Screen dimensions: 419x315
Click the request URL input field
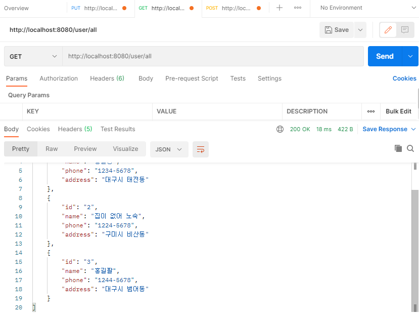[213, 56]
